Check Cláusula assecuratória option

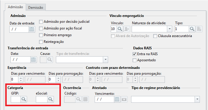pyautogui.click(x=155, y=36)
